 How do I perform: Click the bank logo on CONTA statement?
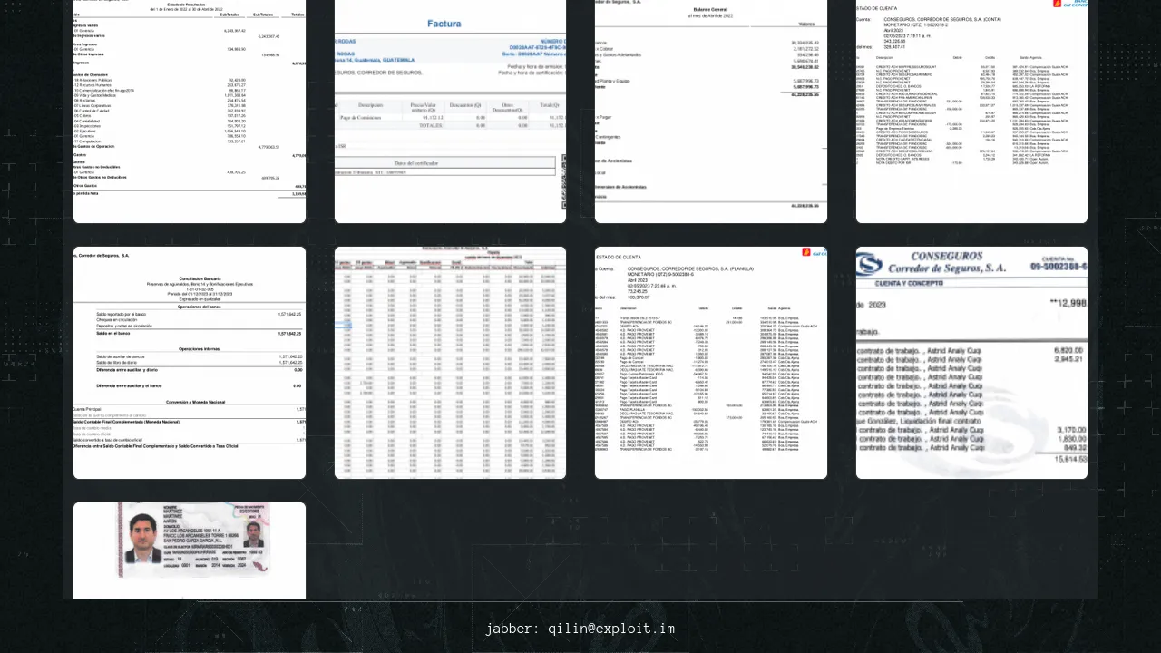pos(1069,4)
